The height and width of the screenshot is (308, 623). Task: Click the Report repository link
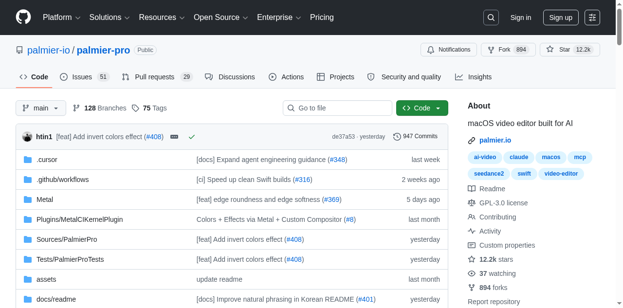494,302
